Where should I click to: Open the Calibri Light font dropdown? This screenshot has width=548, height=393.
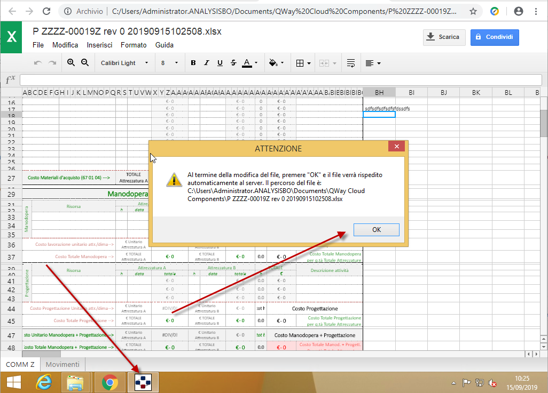(124, 63)
